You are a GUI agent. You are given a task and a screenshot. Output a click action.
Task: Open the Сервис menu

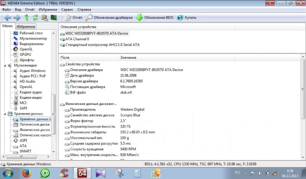click(x=67, y=10)
